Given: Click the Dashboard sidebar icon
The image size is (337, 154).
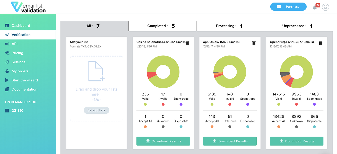Looking at the screenshot, I should [7, 26].
